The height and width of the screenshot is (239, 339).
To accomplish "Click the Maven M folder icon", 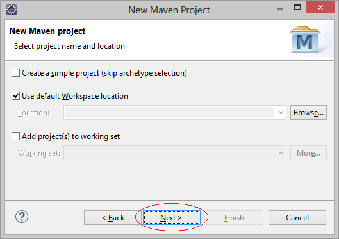I will click(x=304, y=40).
